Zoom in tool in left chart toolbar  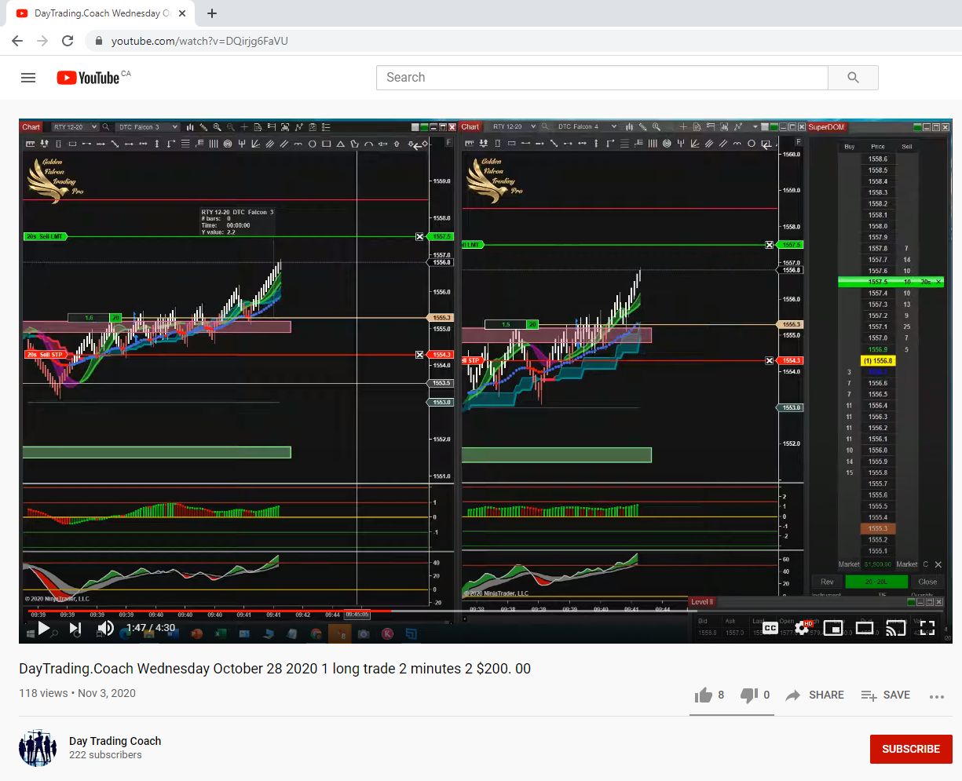click(217, 126)
